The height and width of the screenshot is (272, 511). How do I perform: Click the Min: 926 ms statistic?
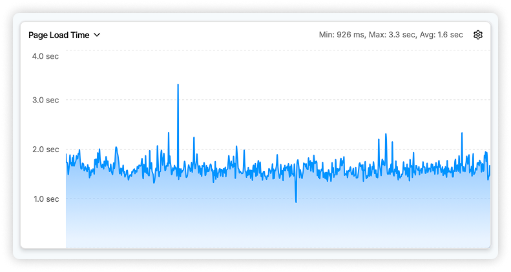pos(342,35)
